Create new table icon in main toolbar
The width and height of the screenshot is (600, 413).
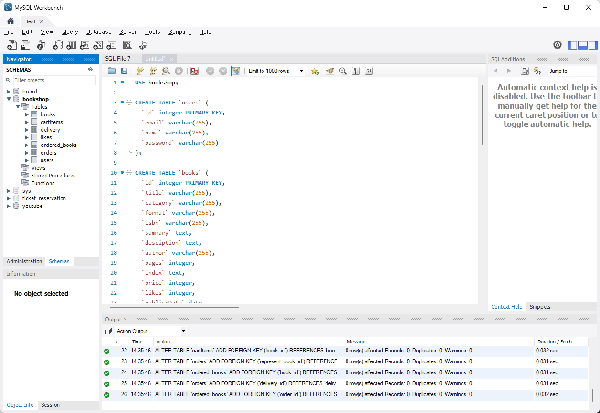point(71,45)
